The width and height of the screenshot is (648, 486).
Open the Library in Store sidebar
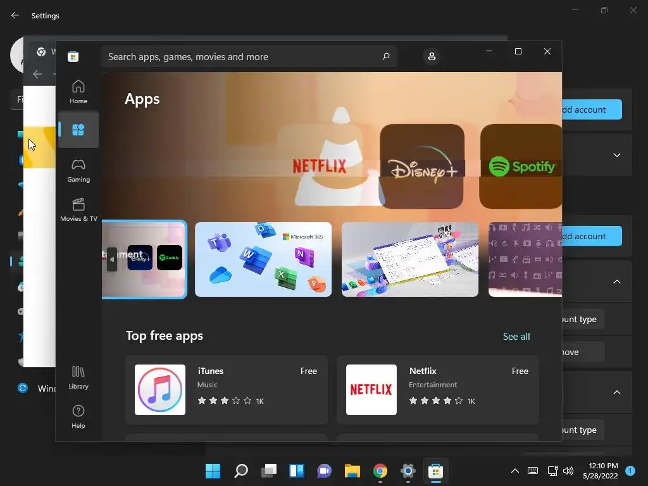(78, 377)
